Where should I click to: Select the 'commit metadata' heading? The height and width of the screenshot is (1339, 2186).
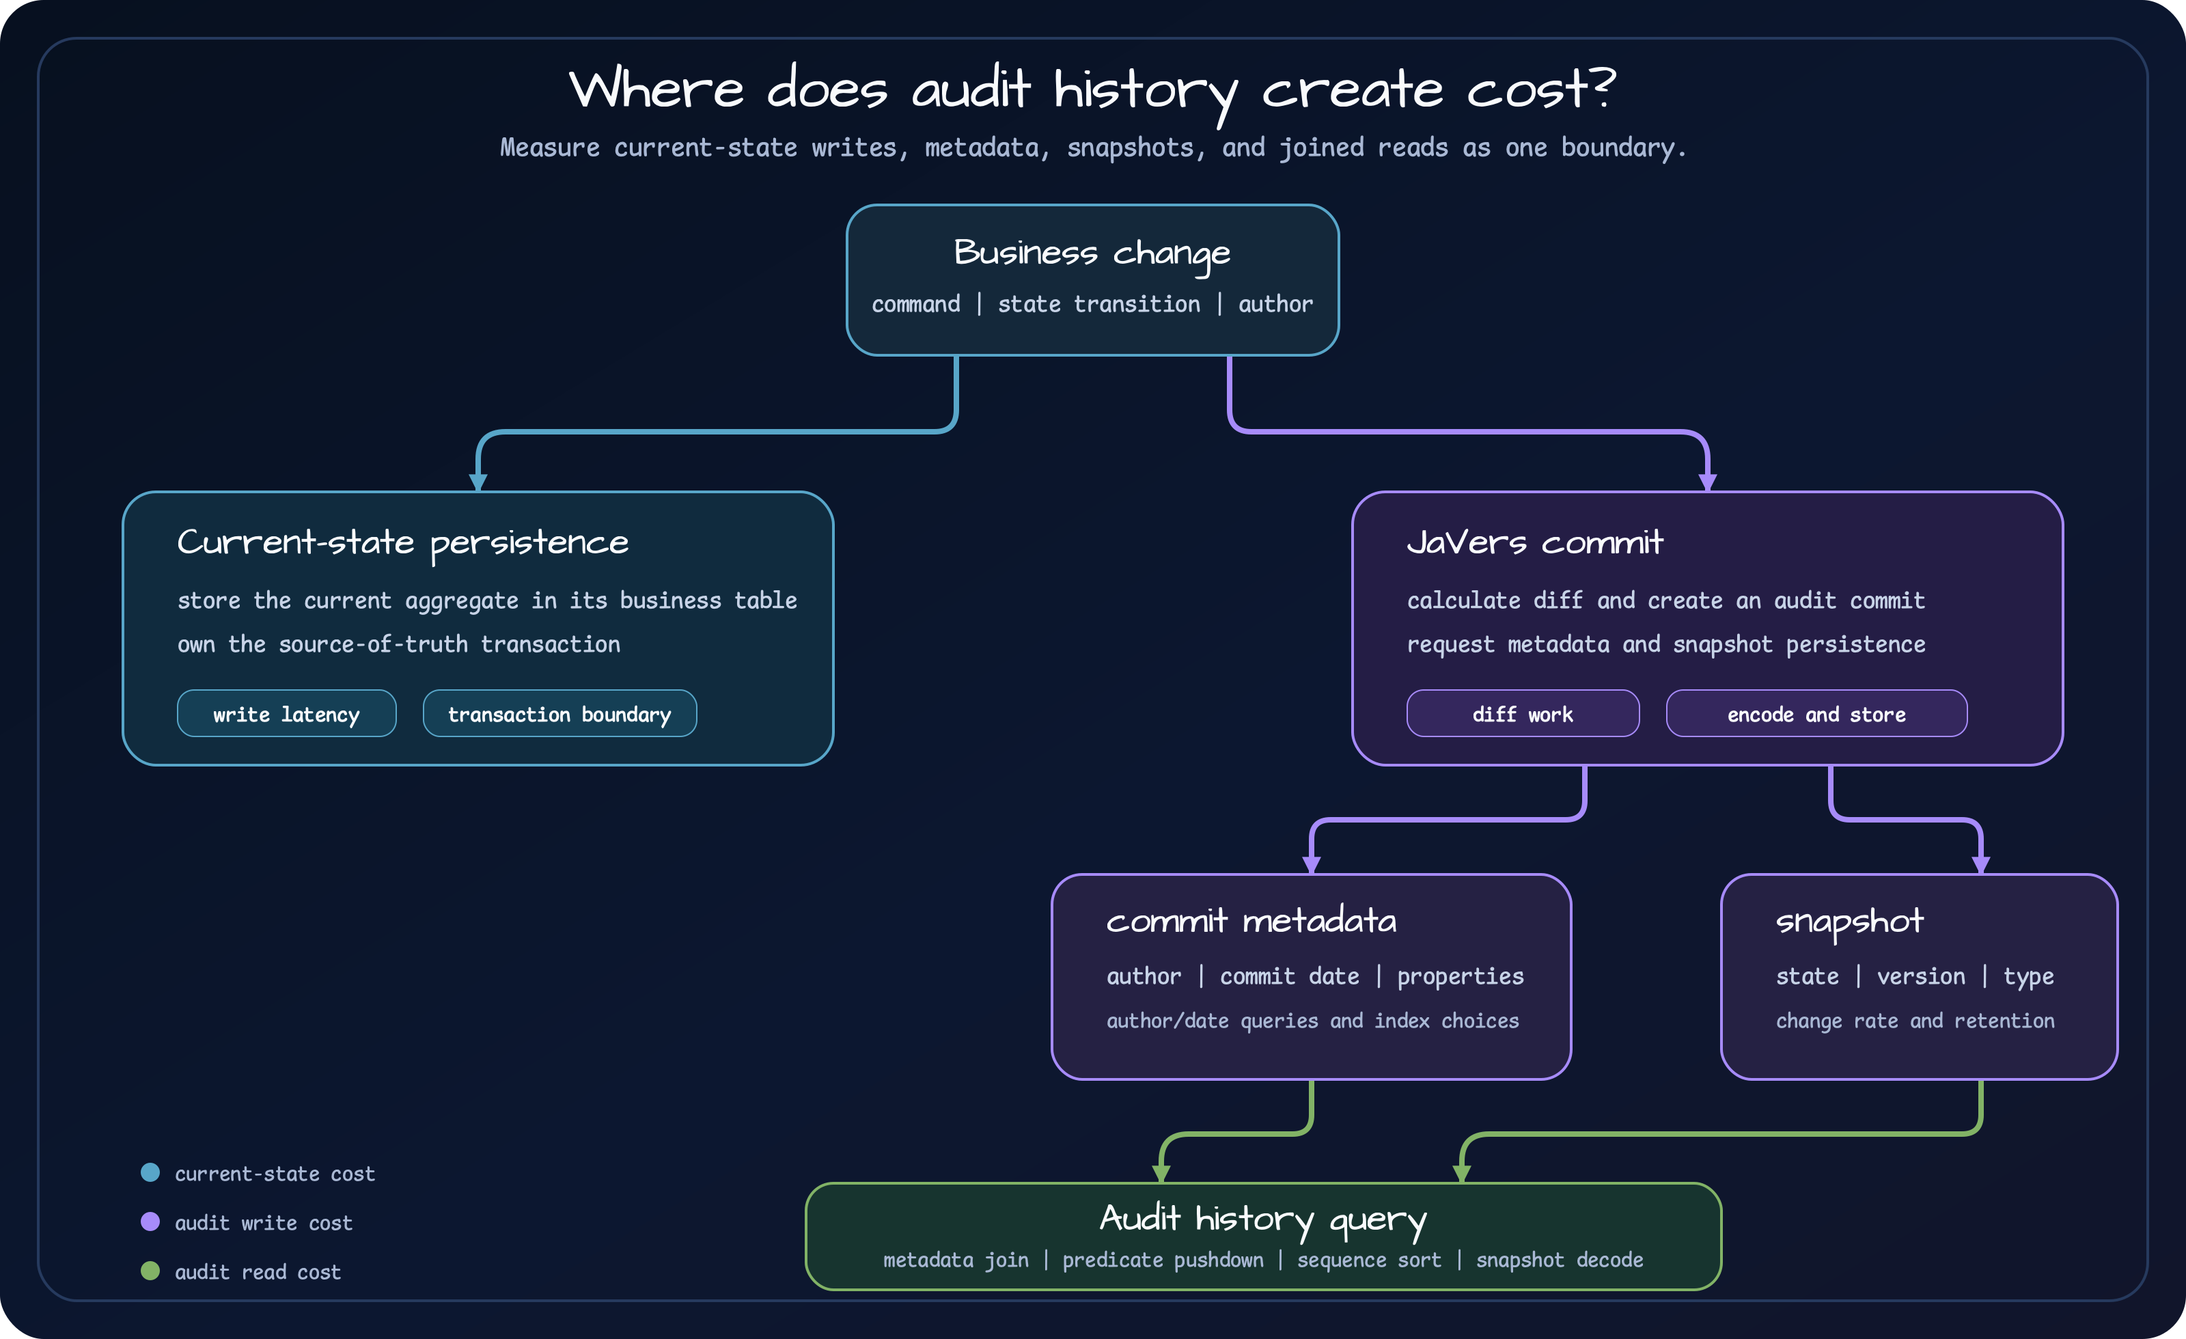click(1251, 921)
